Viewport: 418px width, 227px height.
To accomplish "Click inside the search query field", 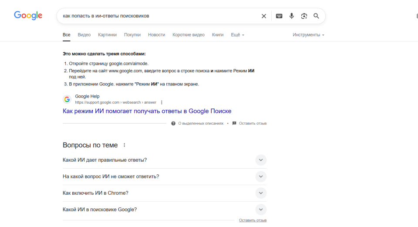I will click(x=157, y=16).
